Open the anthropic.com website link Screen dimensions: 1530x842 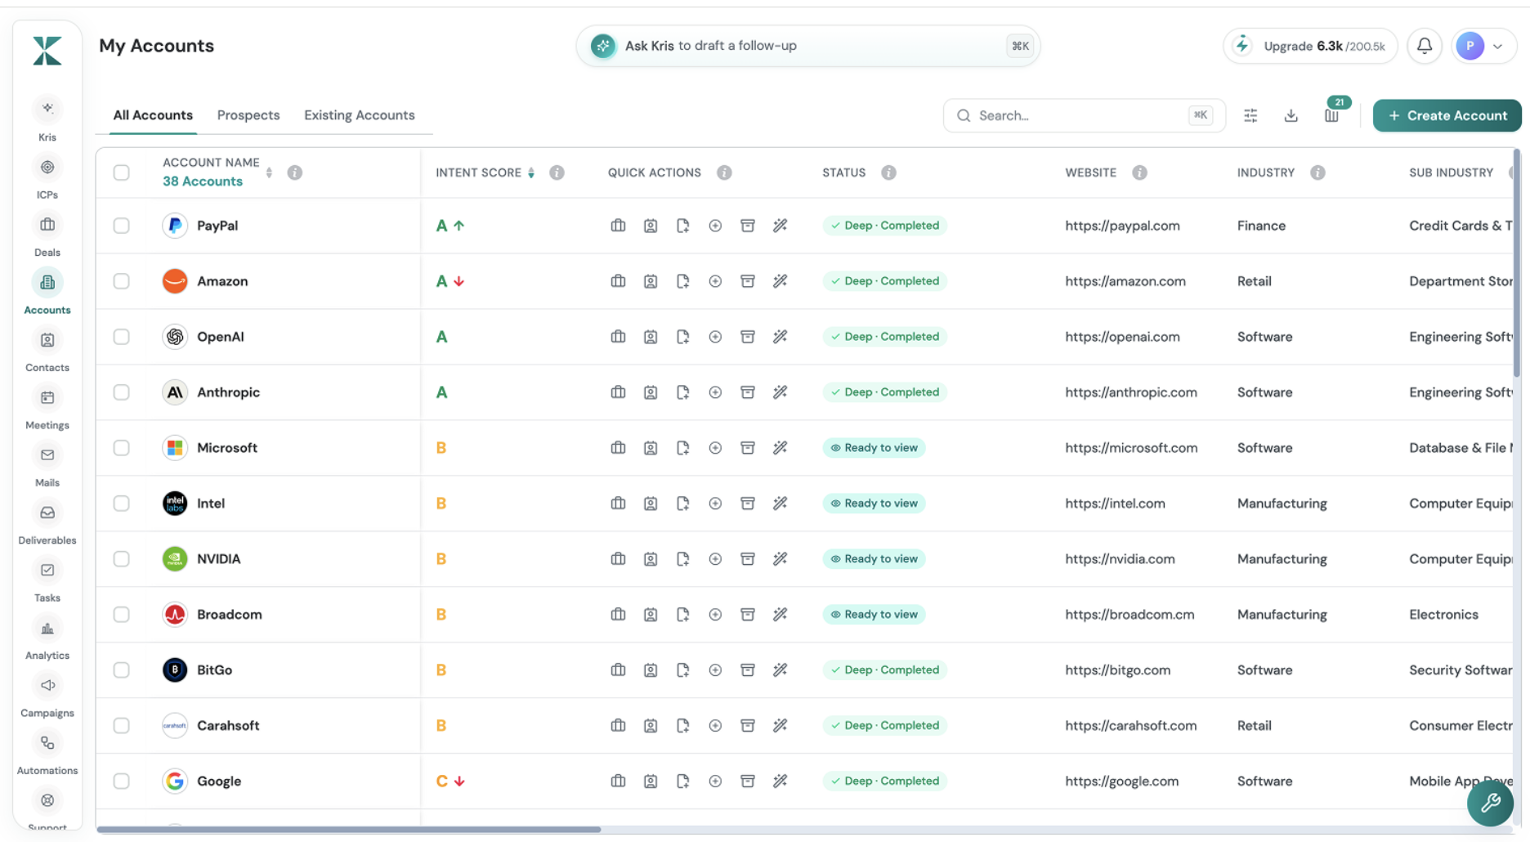1131,392
